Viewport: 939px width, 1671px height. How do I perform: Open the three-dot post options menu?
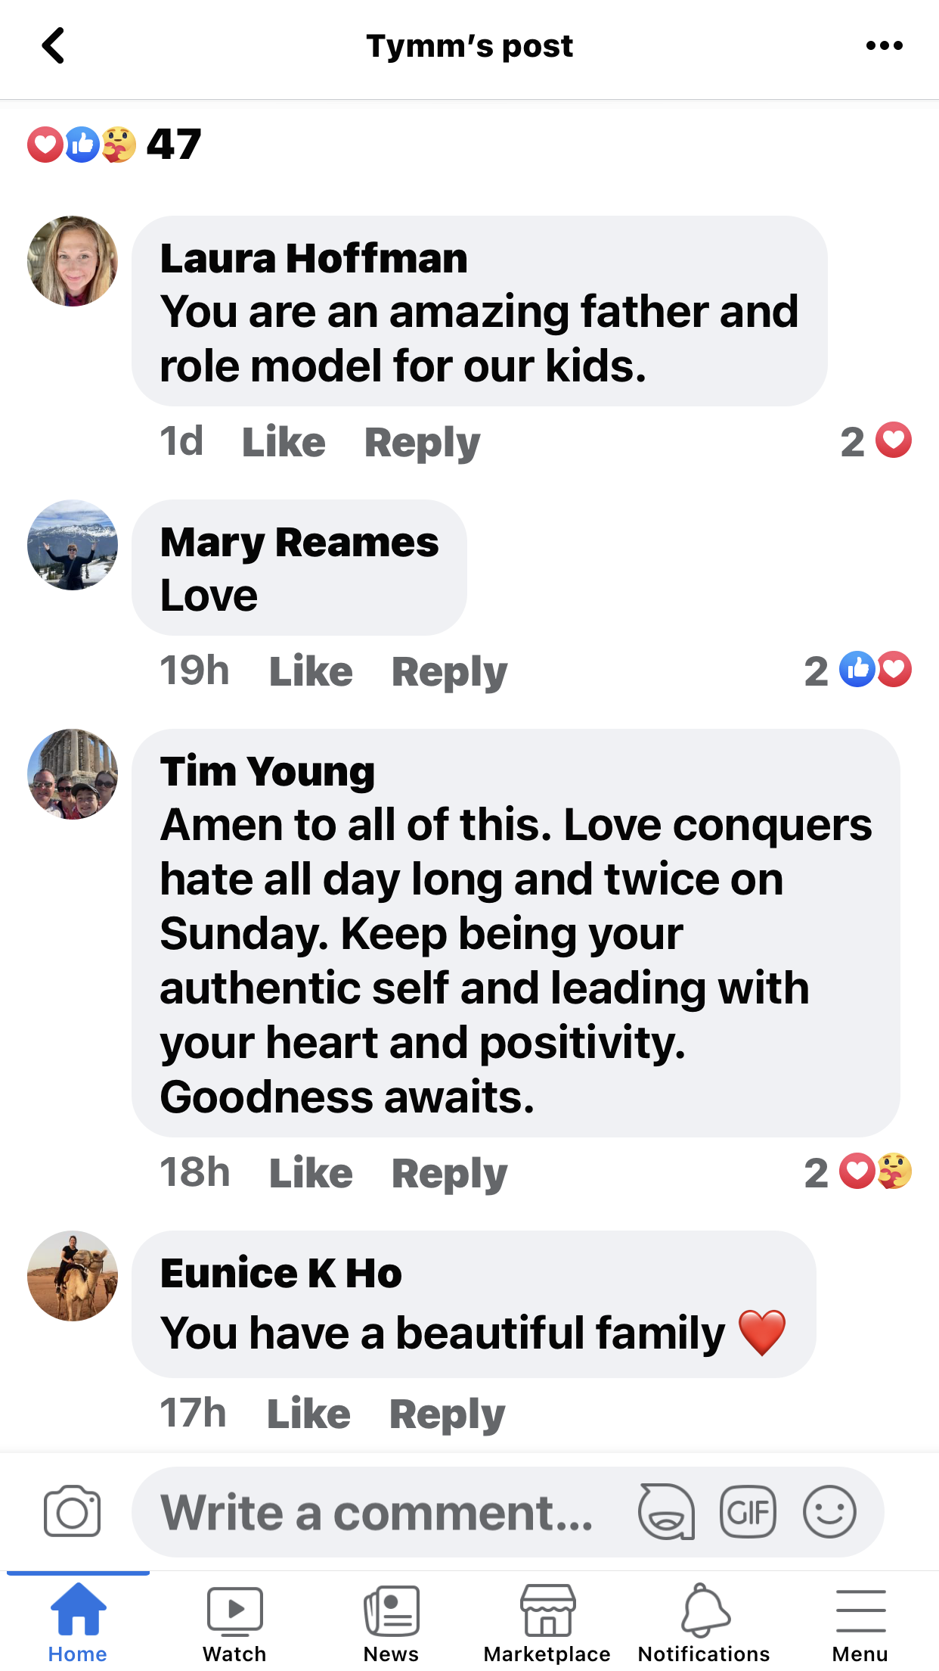[884, 46]
